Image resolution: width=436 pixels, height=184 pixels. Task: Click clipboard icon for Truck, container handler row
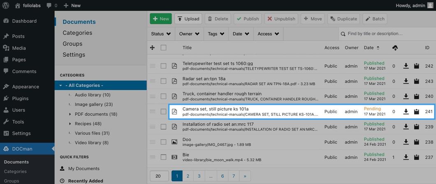click(417, 96)
